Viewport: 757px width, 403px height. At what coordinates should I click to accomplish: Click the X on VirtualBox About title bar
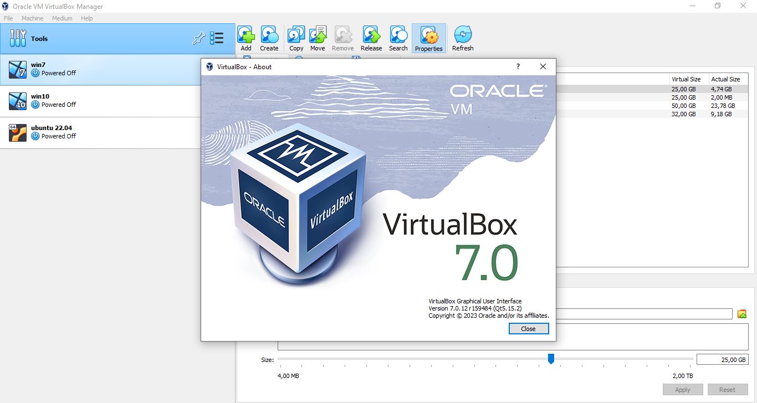point(543,66)
